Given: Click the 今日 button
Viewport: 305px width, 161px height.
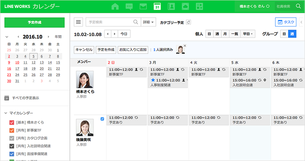Looking at the screenshot, I should pyautogui.click(x=124, y=34).
